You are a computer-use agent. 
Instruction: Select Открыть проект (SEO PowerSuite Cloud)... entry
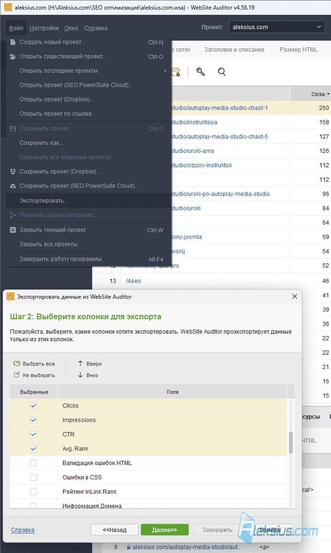click(89, 85)
